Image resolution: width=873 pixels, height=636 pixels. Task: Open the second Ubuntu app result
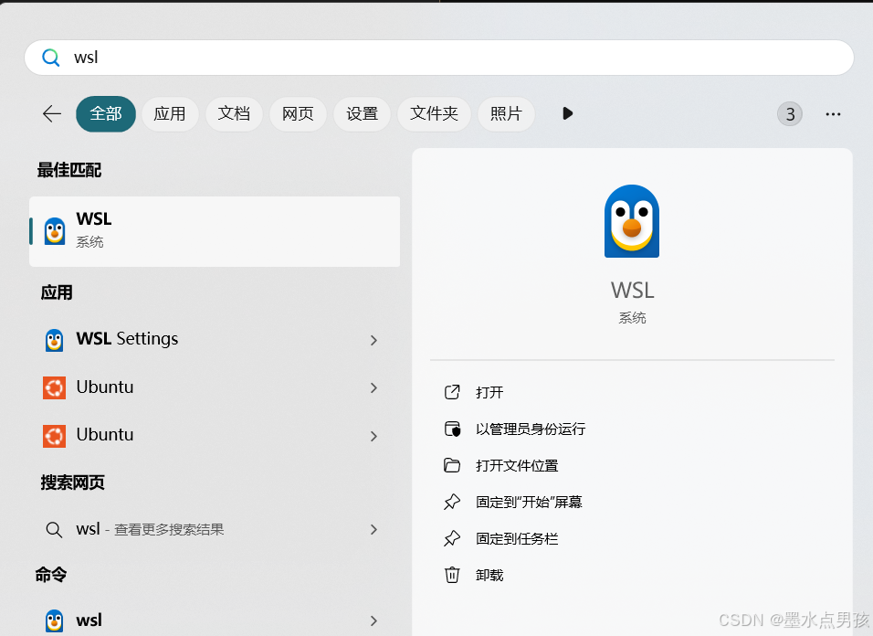pyautogui.click(x=215, y=436)
